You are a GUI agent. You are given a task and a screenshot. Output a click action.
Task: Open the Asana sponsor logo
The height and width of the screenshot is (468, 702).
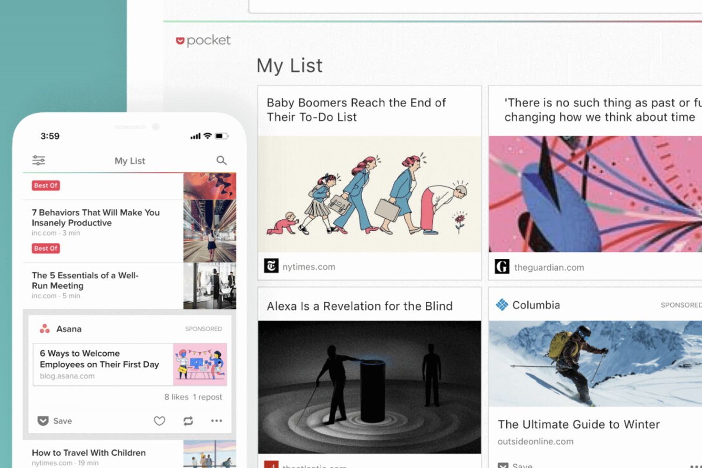(x=45, y=329)
